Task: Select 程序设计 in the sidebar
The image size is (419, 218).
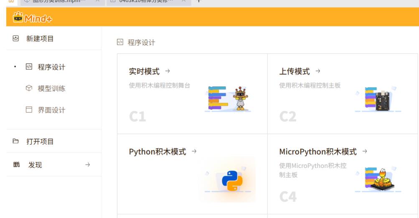Action: click(x=51, y=67)
